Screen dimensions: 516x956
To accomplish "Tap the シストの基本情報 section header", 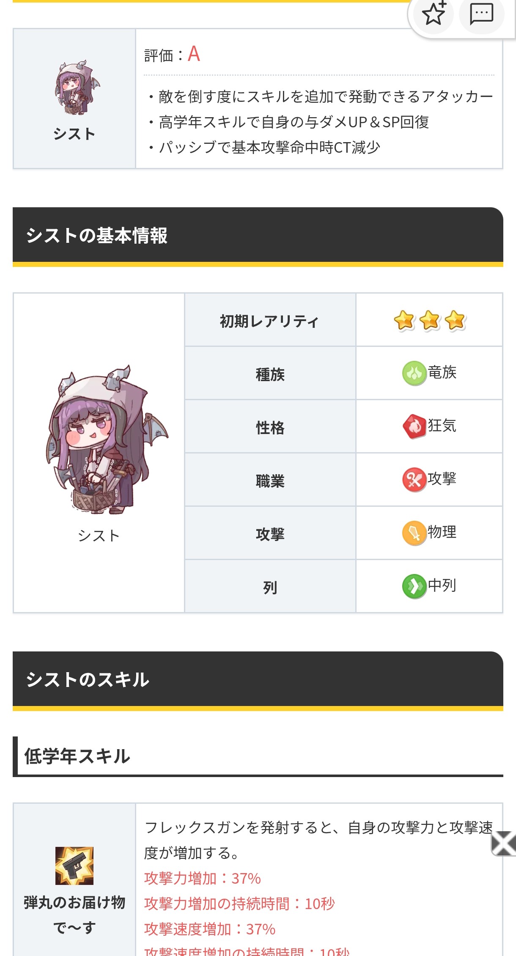I will 97,235.
